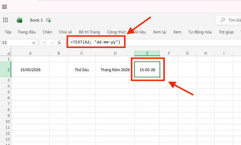Click the four-squares grid icon at top
The height and width of the screenshot is (145, 241).
point(4,7)
